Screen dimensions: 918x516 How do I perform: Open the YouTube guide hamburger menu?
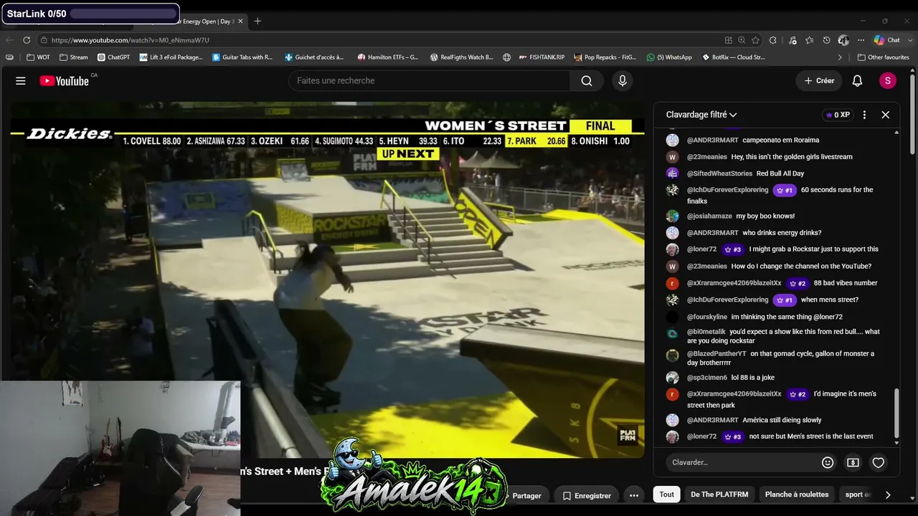pyautogui.click(x=21, y=81)
